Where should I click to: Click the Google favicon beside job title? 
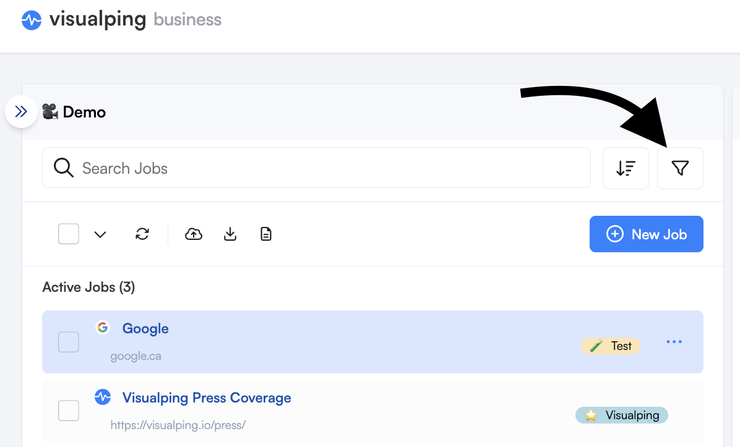(103, 327)
